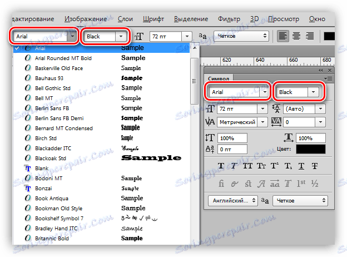
Task: Close the Символ panel
Action: click(330, 71)
